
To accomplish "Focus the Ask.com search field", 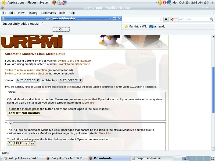I will coord(194,19).
